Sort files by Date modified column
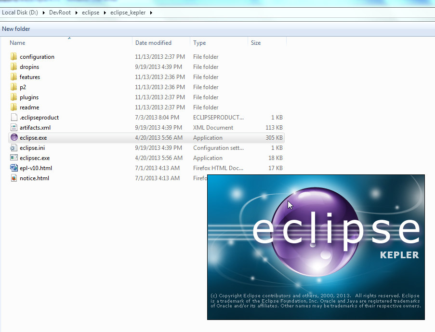 click(153, 43)
